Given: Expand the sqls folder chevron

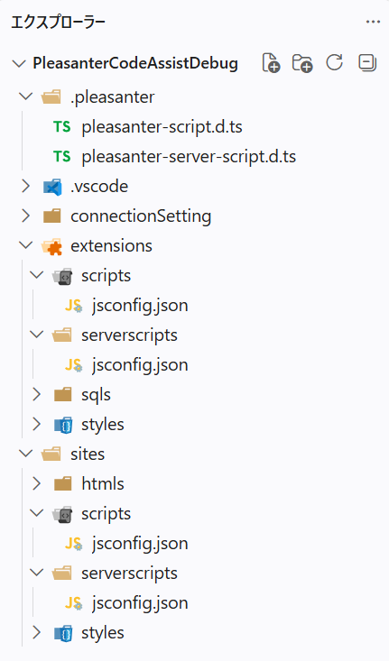Looking at the screenshot, I should point(37,394).
